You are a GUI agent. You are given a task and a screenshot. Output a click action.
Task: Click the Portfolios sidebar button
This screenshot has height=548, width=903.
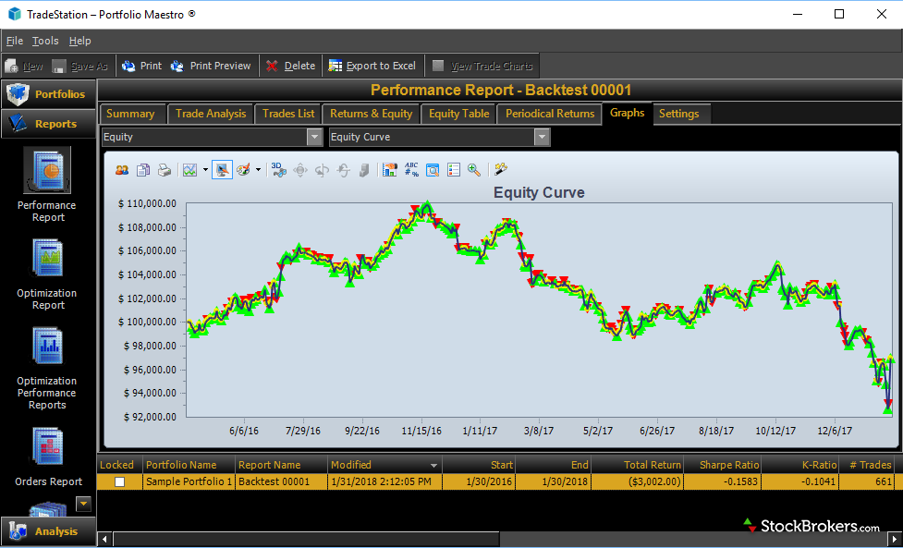click(x=48, y=94)
